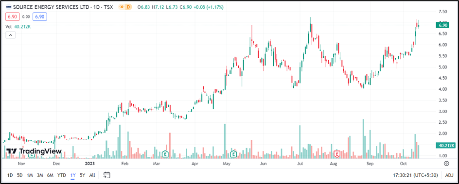This screenshot has width=459, height=184.
Task: Click the March earnings E marker
Action: pos(165,153)
